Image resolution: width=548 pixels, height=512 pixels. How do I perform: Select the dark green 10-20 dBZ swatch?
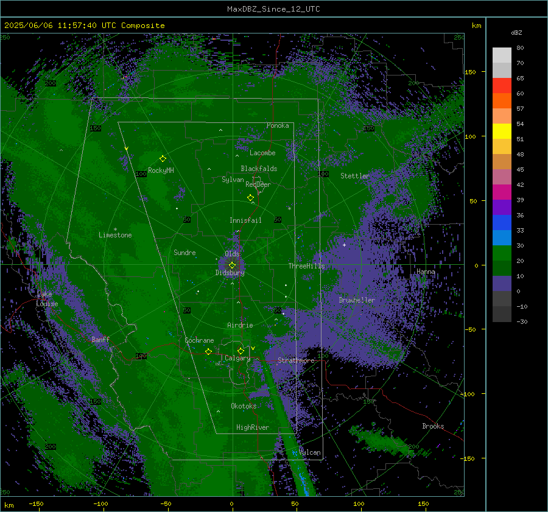coord(502,268)
